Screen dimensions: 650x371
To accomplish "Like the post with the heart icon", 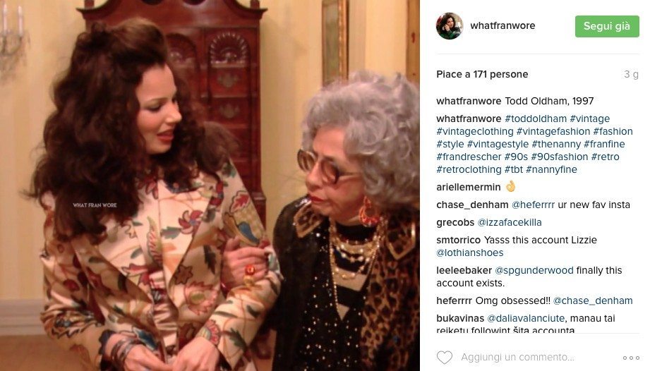I will [x=445, y=357].
